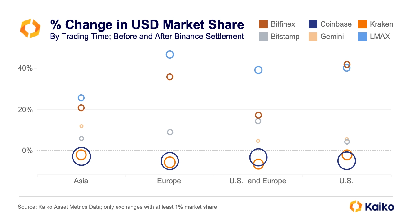Click the Gemini dot in Asia column

pyautogui.click(x=81, y=126)
